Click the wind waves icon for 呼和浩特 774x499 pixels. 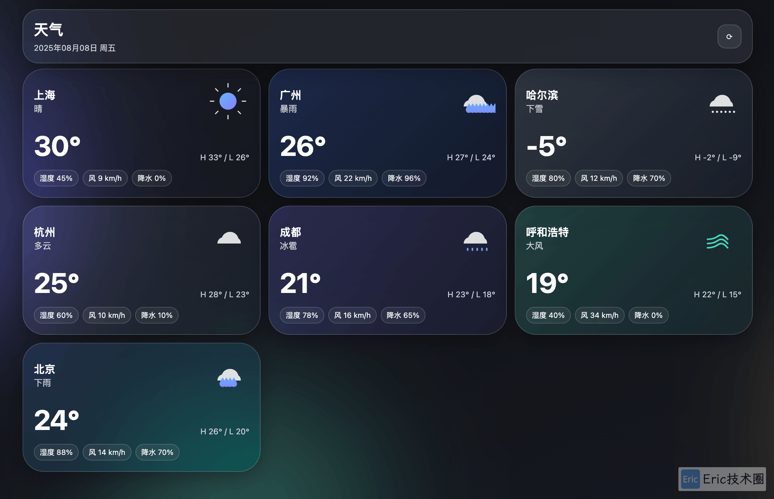[x=718, y=242]
